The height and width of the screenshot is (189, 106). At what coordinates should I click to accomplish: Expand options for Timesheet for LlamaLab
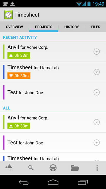pyautogui.click(x=97, y=72)
